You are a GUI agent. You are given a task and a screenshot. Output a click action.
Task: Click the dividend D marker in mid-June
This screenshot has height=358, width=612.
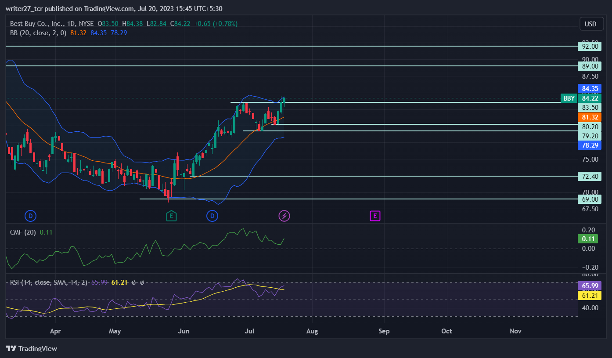212,216
